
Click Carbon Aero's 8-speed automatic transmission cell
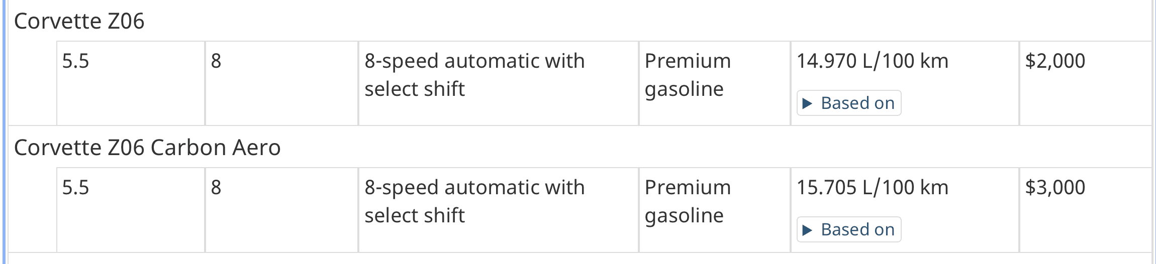(474, 201)
